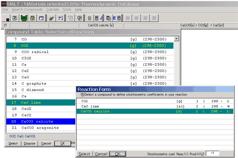Select CO2 row in Reaction Form
This screenshot has width=238, height=158.
155,101
